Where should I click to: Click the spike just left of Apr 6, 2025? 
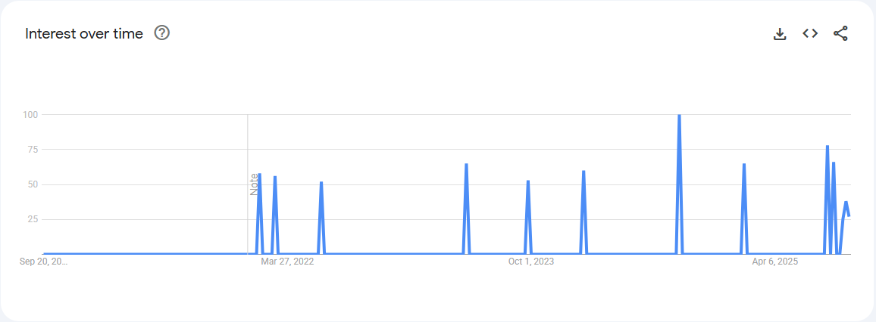tap(744, 166)
